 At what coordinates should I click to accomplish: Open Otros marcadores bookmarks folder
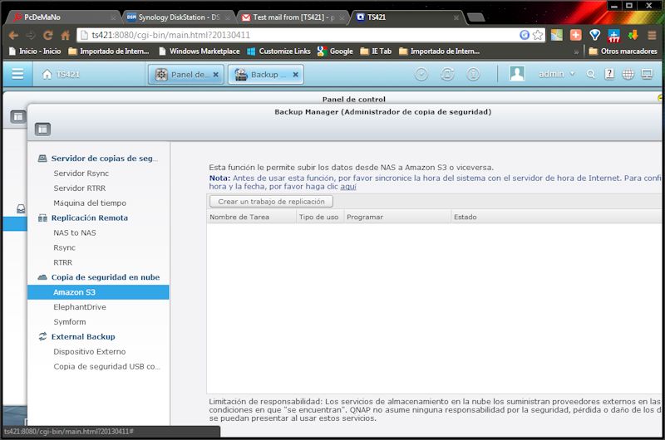[623, 51]
